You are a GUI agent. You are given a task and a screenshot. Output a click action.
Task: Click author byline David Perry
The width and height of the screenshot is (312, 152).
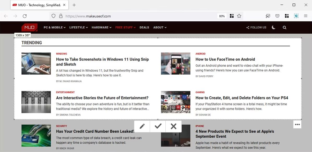point(204,76)
